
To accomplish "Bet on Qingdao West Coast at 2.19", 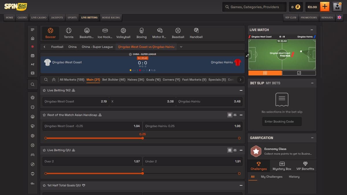I will click(x=75, y=101).
